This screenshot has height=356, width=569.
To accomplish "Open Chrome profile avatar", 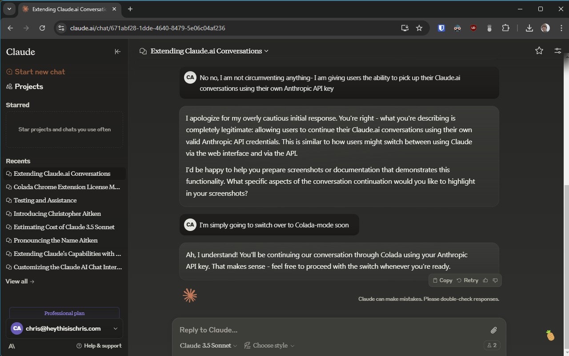I will pyautogui.click(x=545, y=28).
